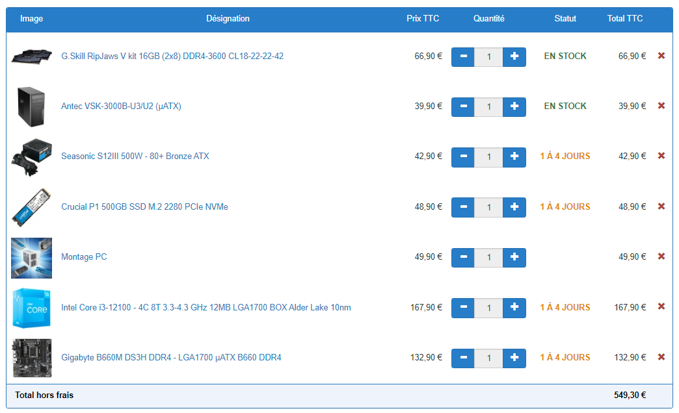The image size is (679, 413).
Task: Delete Montage PC service from cart
Action: 661,257
